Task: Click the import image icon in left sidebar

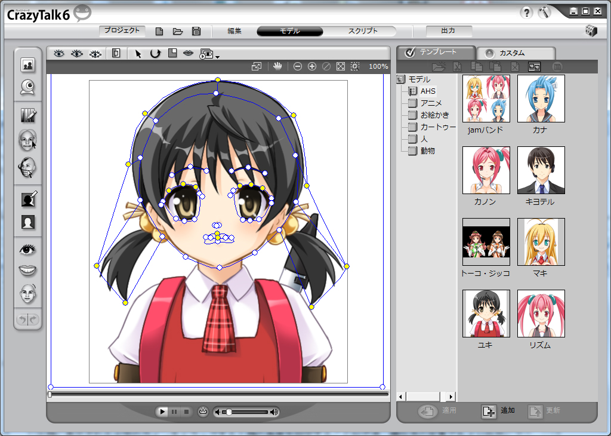Action: (27, 65)
